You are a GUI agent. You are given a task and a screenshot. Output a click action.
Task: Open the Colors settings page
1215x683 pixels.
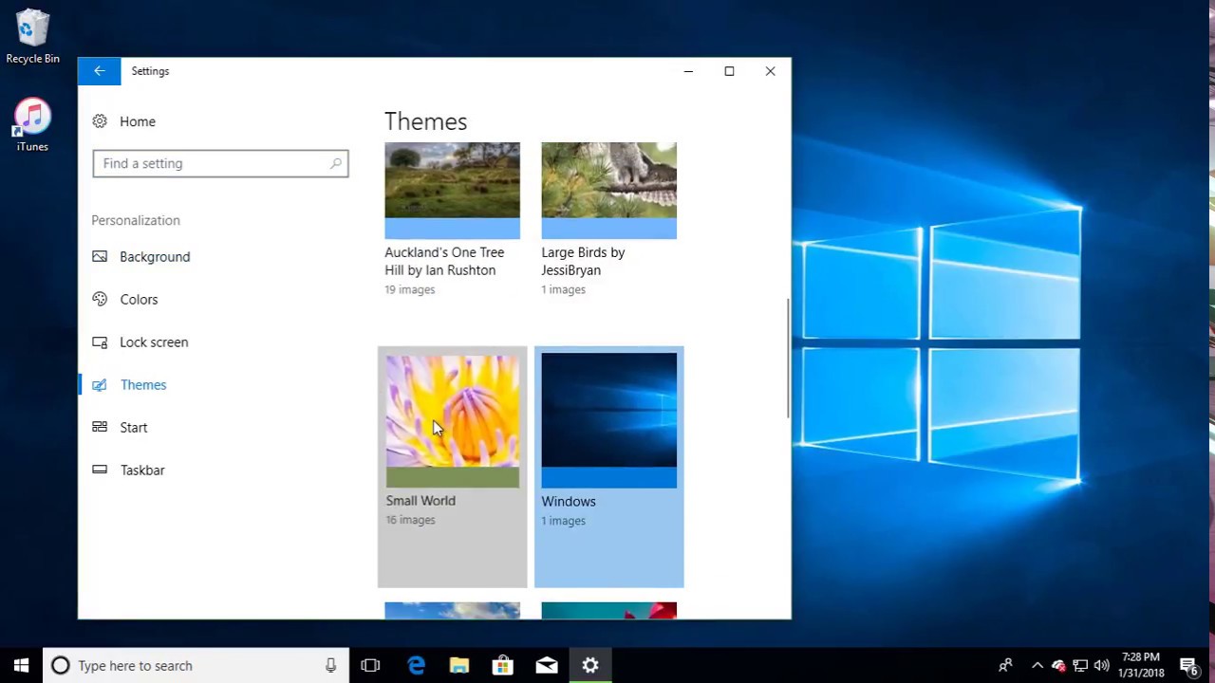pos(139,299)
